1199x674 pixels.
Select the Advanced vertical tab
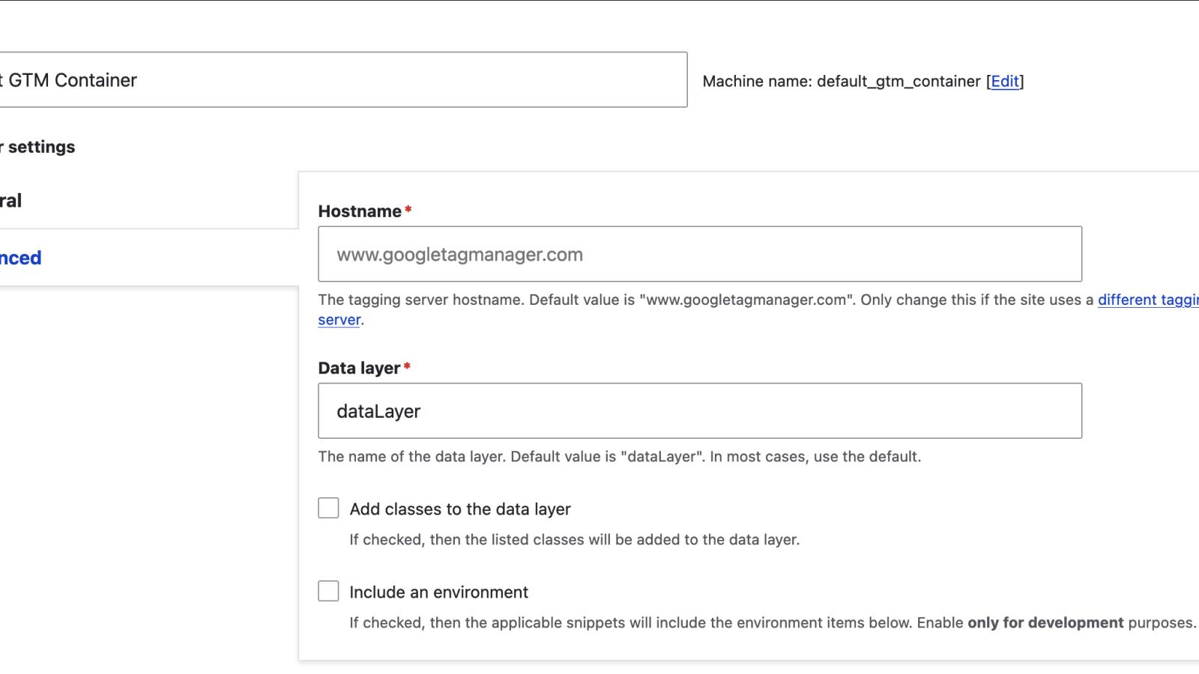coord(21,258)
